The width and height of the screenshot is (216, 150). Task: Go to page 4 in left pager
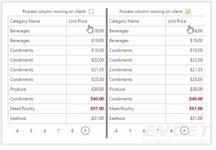click(x=17, y=131)
